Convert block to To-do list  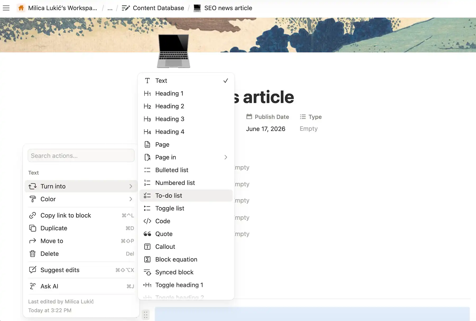pos(186,196)
